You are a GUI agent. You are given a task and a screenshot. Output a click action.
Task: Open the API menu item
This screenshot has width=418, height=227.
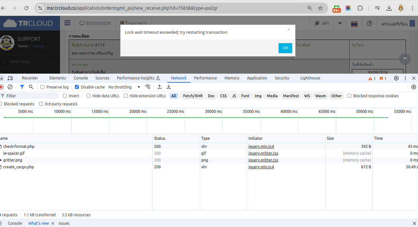point(322,23)
